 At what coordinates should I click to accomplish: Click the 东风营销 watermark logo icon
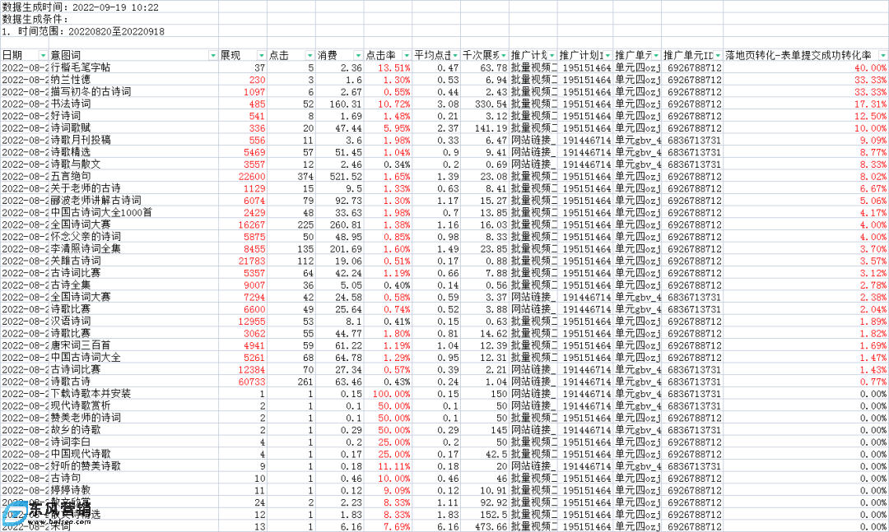(x=16, y=515)
